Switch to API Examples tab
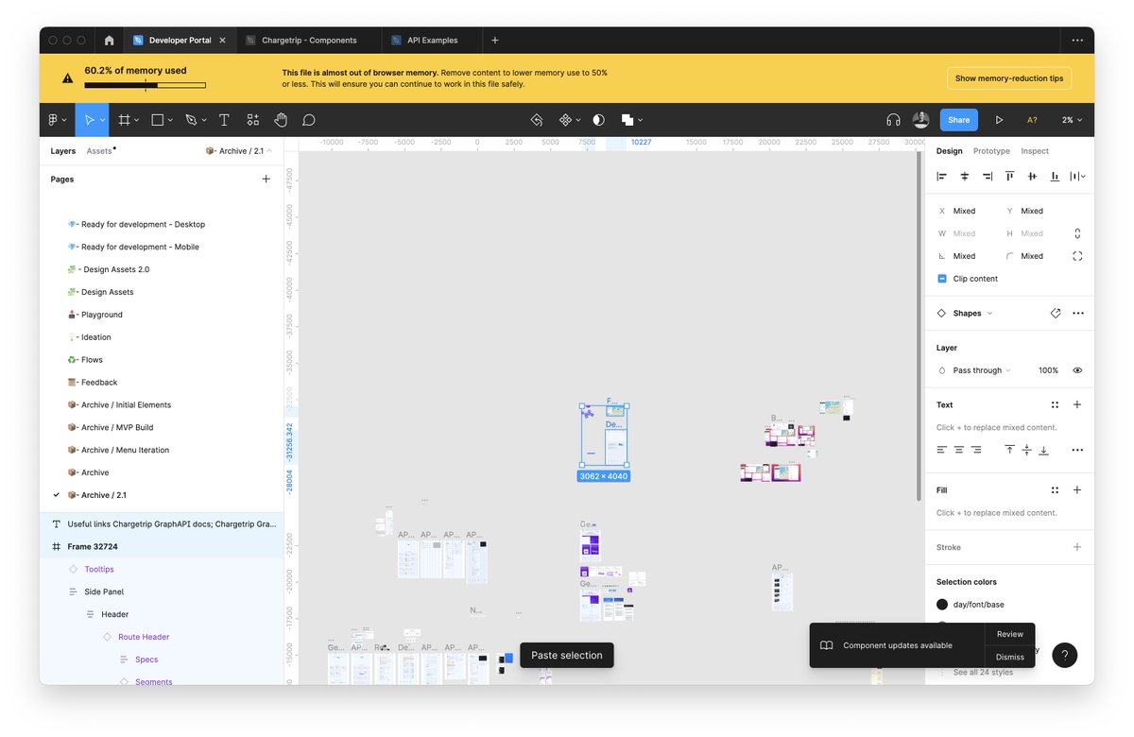1134x737 pixels. click(x=432, y=41)
